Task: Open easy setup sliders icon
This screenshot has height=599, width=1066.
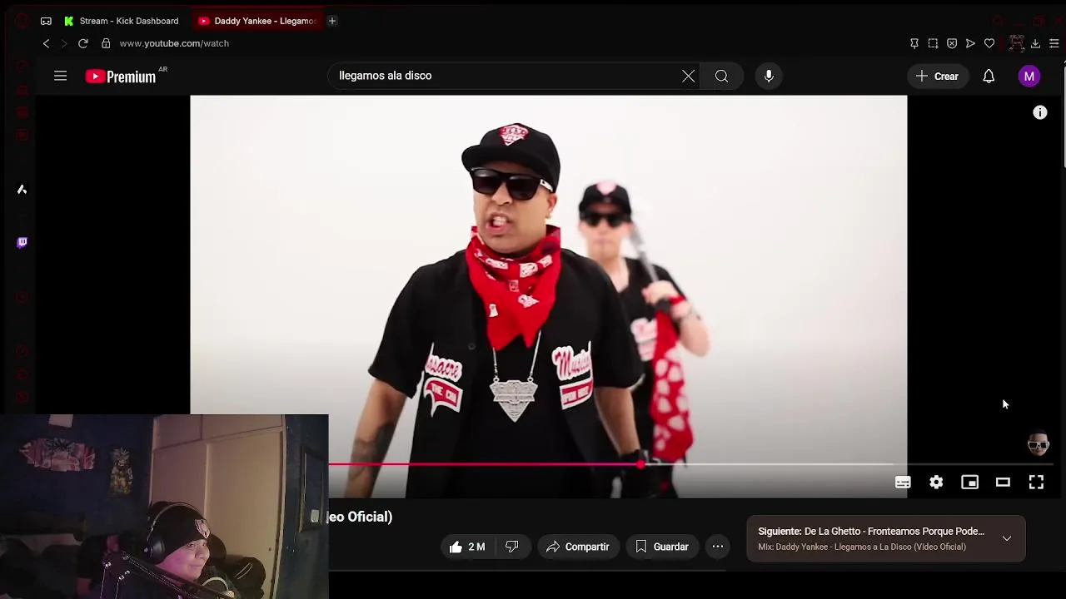Action: pos(1054,43)
